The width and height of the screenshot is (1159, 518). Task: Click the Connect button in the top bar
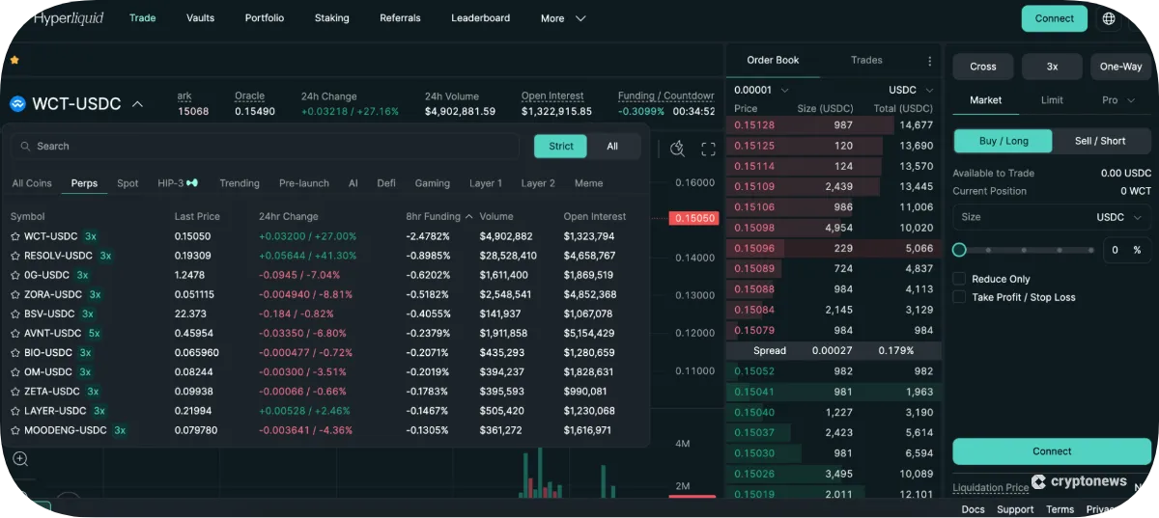pos(1054,18)
